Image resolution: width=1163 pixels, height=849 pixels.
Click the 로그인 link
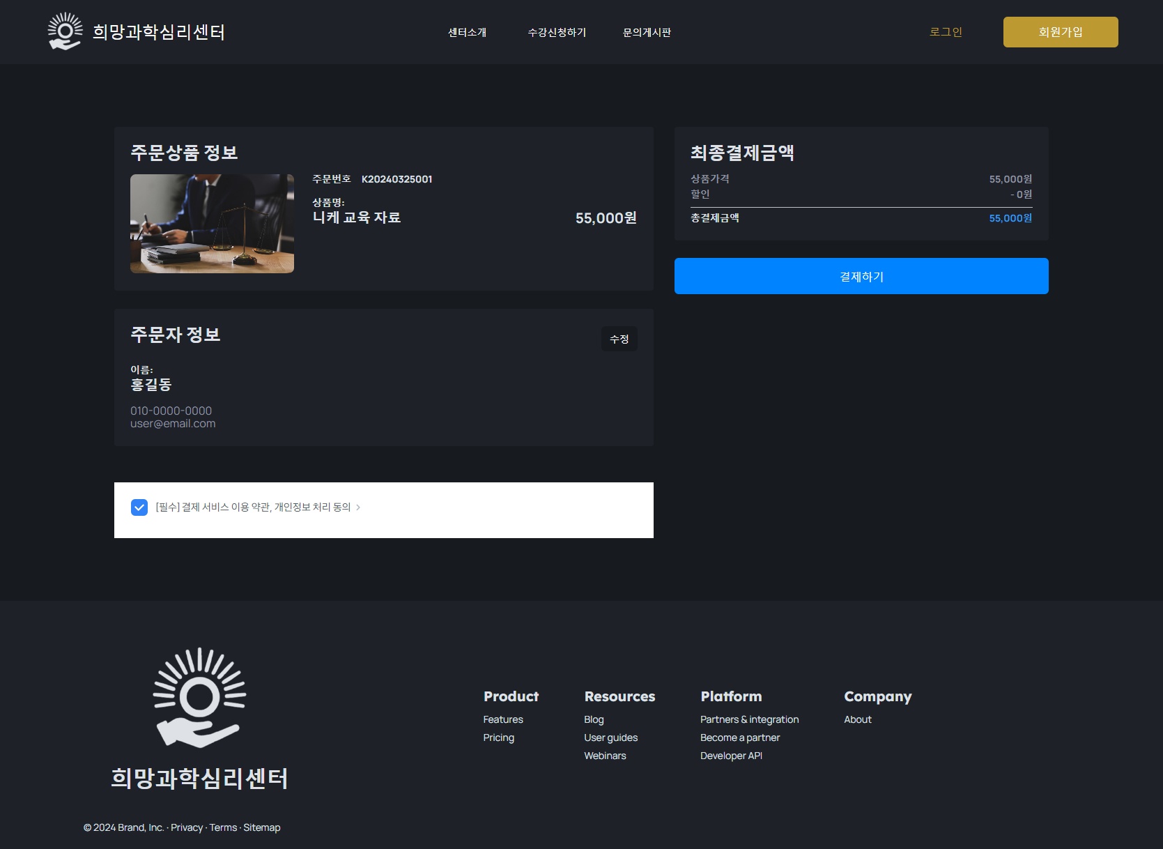point(946,32)
